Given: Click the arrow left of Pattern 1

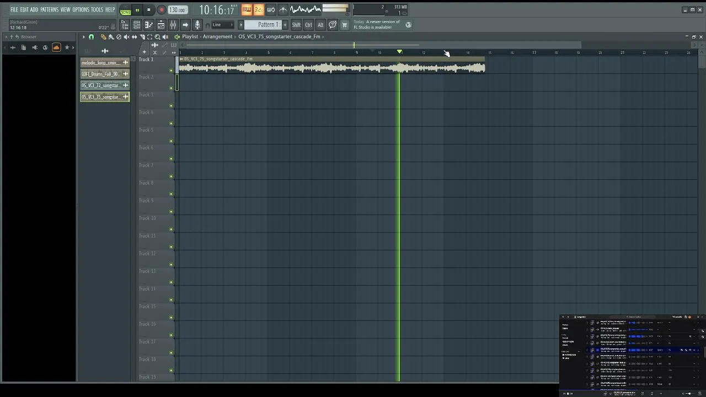Looking at the screenshot, I should (x=241, y=25).
